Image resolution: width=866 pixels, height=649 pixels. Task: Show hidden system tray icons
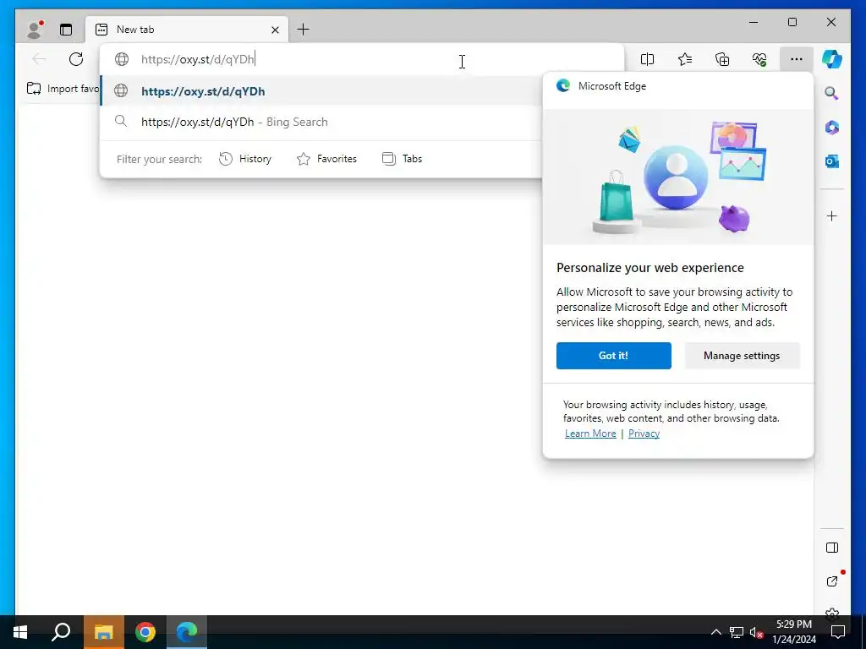[715, 632]
